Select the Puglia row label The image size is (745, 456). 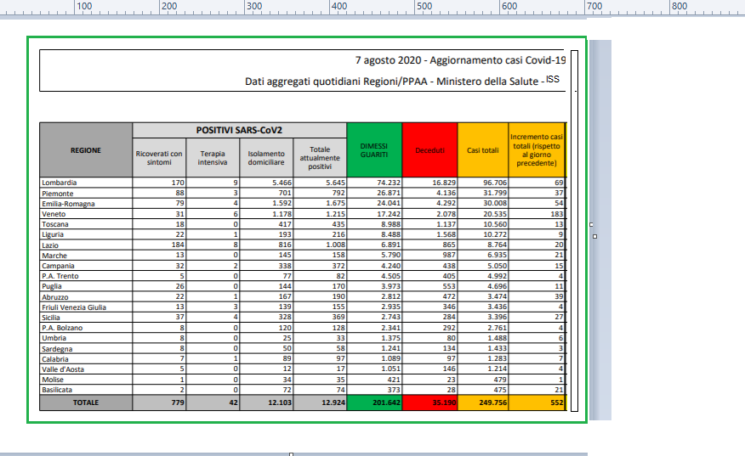52,286
